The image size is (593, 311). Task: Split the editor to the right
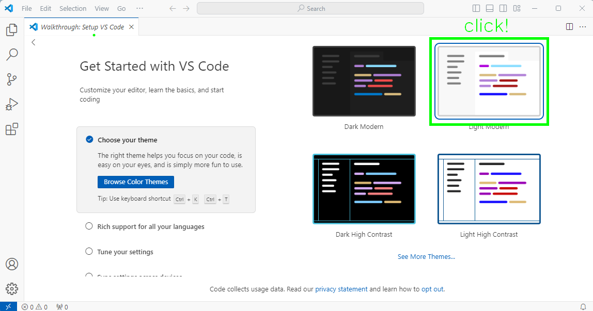point(569,26)
